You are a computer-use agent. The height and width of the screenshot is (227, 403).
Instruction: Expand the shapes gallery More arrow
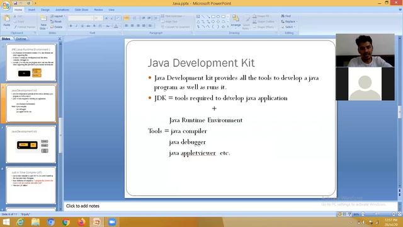click(x=228, y=26)
